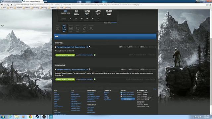Open the Tags tab icon
This screenshot has height=119, width=212.
pyautogui.click(x=84, y=28)
